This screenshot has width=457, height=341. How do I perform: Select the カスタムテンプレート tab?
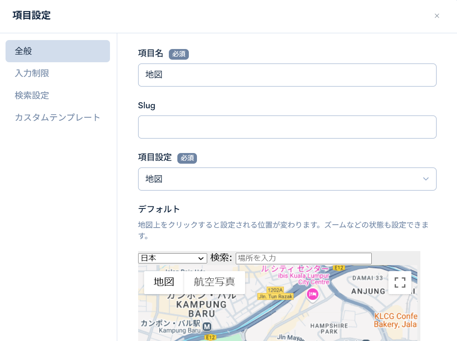pos(58,118)
